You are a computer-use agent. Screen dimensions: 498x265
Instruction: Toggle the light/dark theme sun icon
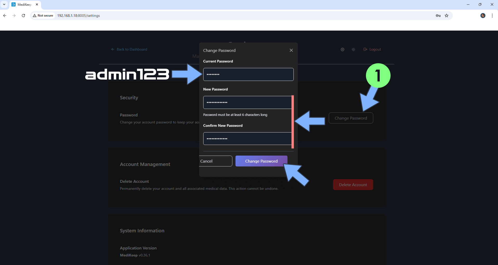tap(353, 50)
